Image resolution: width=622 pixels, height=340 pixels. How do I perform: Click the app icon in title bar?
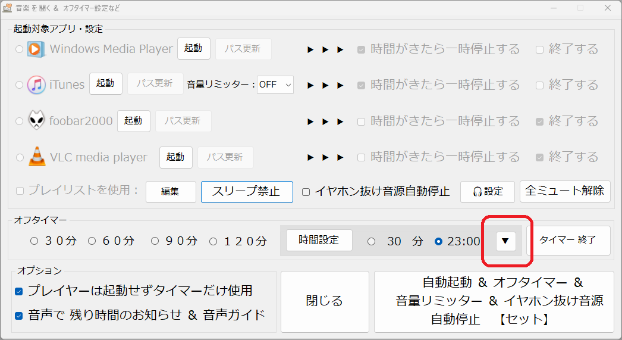pos(7,8)
